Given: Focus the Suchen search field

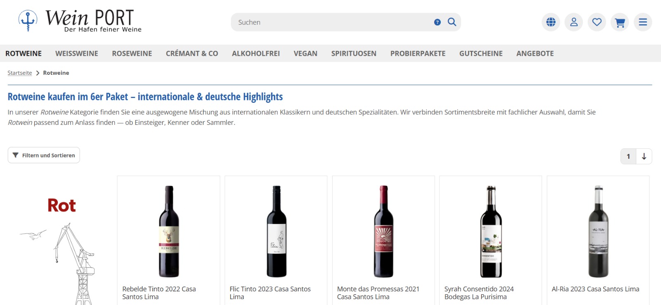Looking at the screenshot, I should [333, 22].
